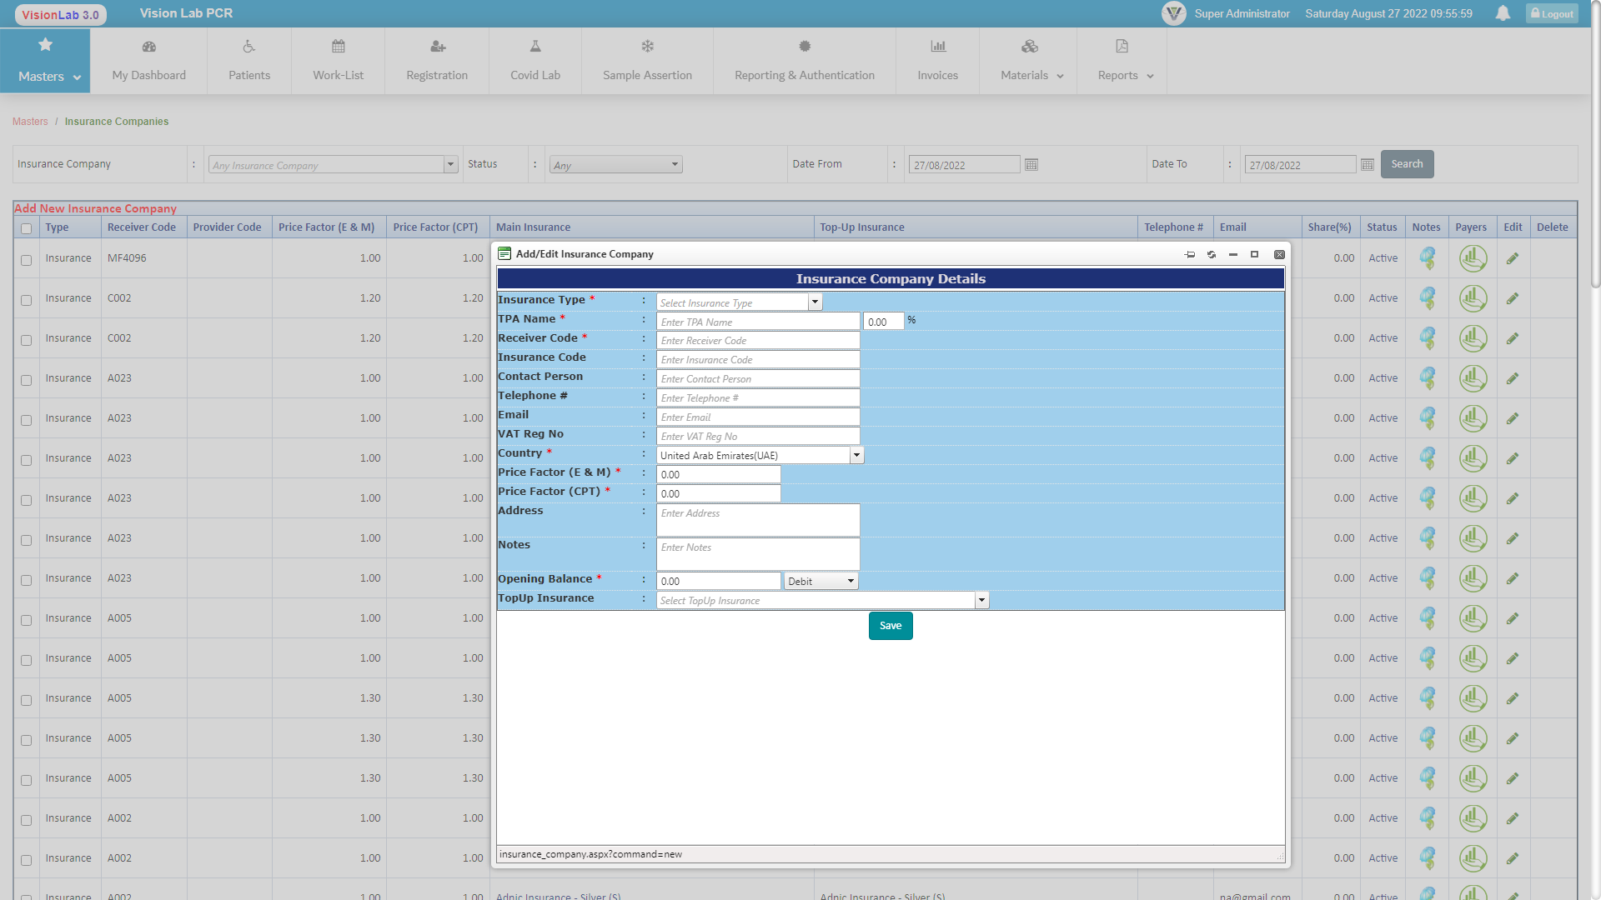Refresh the Add/Edit Insurance Company dialog
Viewport: 1601px width, 900px height.
click(x=1212, y=254)
